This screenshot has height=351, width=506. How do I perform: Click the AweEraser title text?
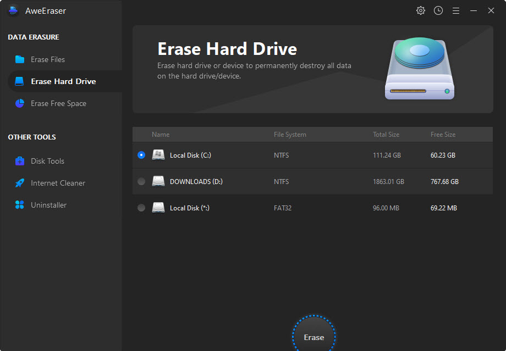(x=46, y=10)
